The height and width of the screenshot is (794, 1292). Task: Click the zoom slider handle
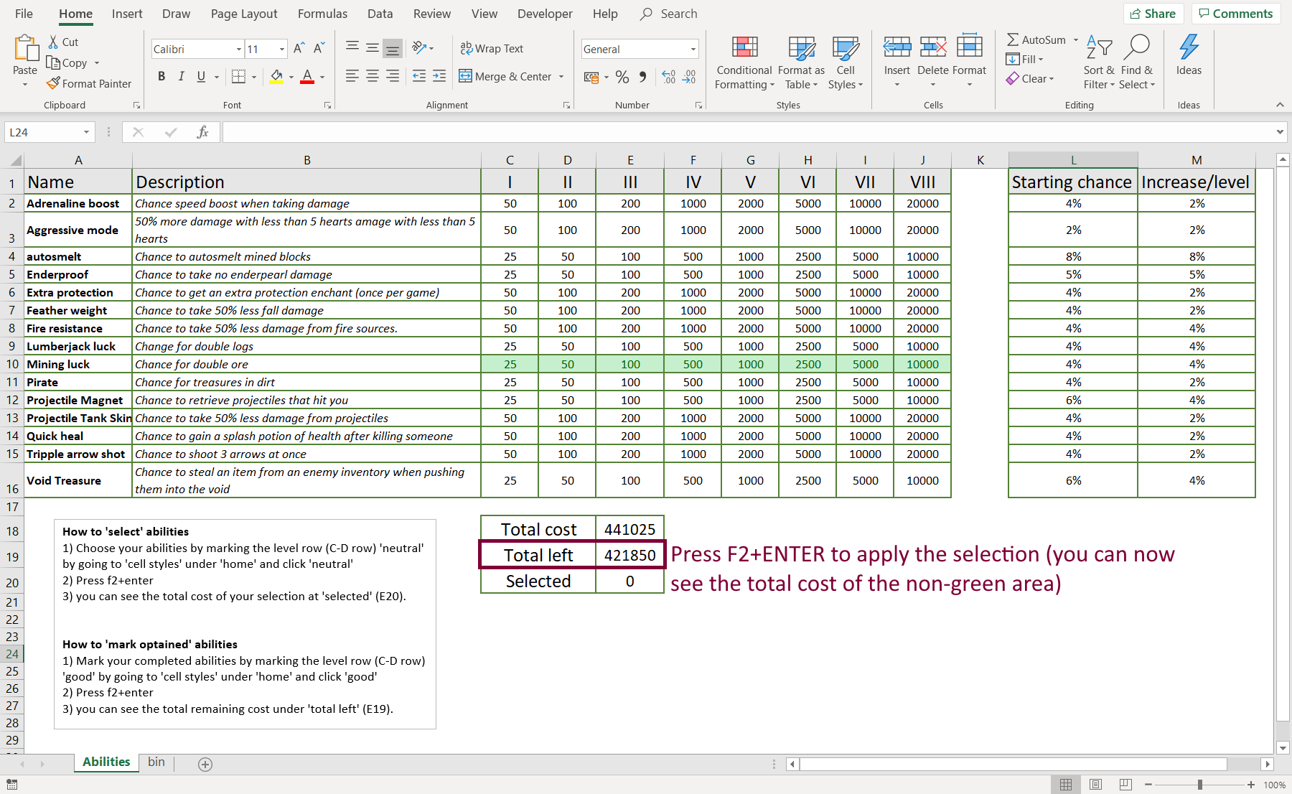(1200, 785)
